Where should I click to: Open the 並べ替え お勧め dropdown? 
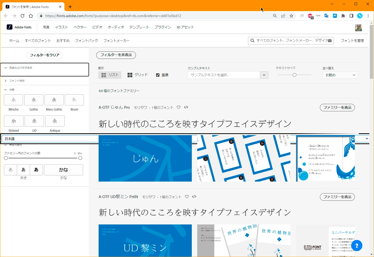[x=340, y=75]
